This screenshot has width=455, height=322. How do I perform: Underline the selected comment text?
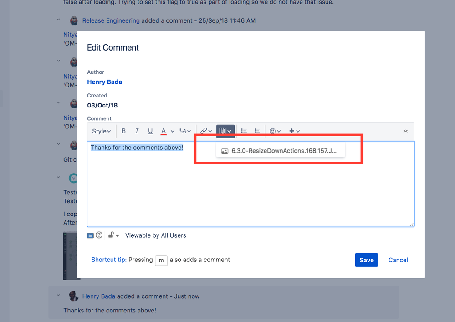click(150, 131)
